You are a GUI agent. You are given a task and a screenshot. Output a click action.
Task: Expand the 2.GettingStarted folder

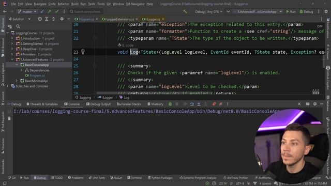[12, 43]
